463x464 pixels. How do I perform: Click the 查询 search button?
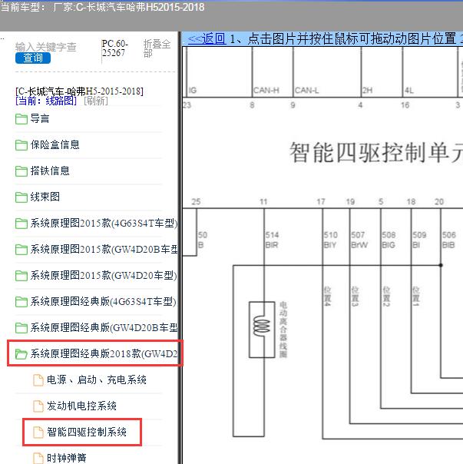tap(33, 58)
